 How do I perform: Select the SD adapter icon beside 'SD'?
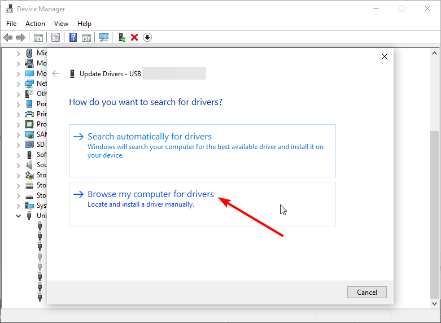[x=29, y=145]
